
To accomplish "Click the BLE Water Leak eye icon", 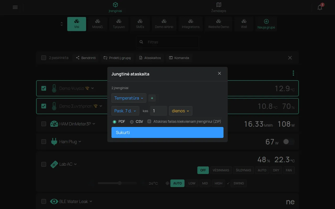I will click(x=54, y=201).
